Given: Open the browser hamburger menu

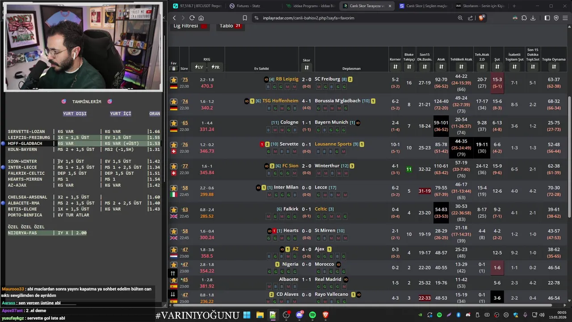Looking at the screenshot, I should pyautogui.click(x=565, y=18).
